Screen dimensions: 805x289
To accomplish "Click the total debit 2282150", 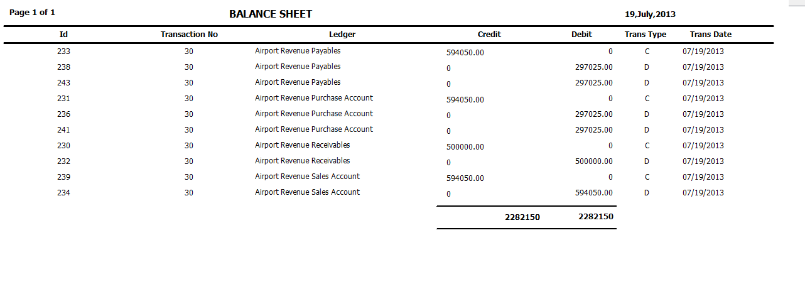I will [595, 217].
